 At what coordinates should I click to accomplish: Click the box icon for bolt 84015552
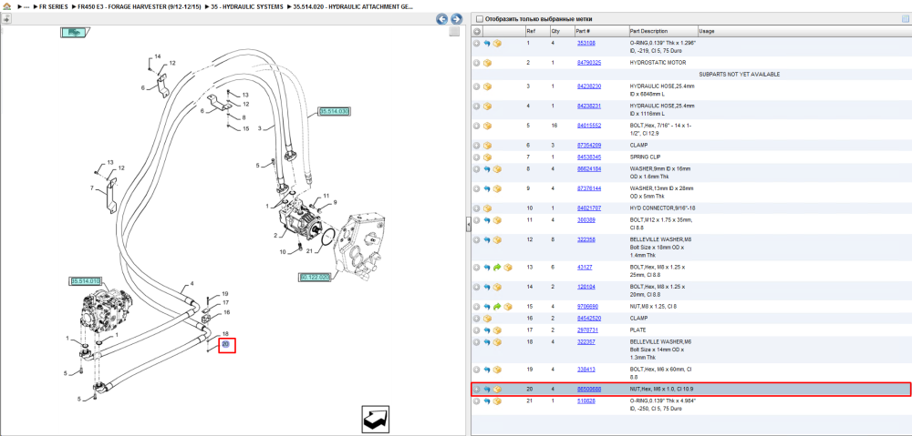click(487, 126)
